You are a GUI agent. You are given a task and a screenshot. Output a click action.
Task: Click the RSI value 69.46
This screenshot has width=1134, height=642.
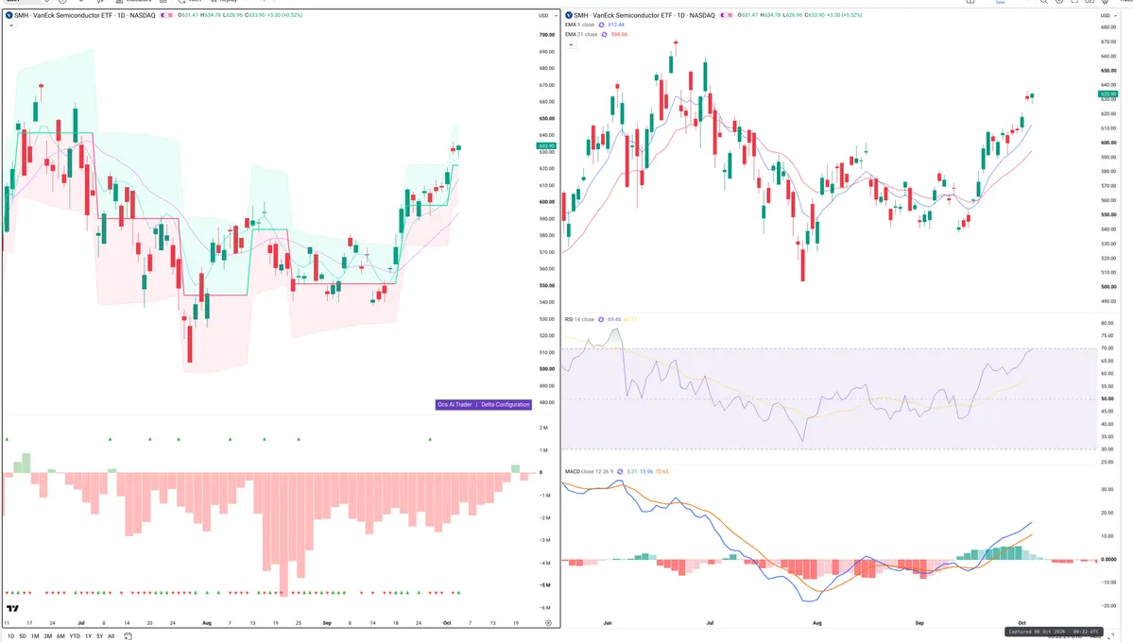pyautogui.click(x=614, y=319)
